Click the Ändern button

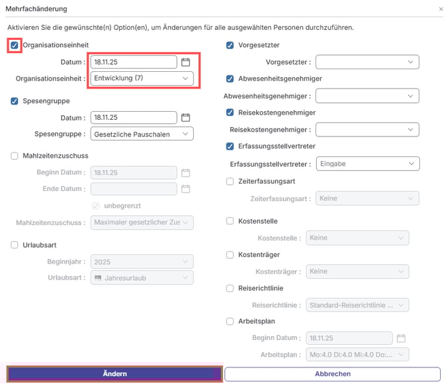point(114,374)
